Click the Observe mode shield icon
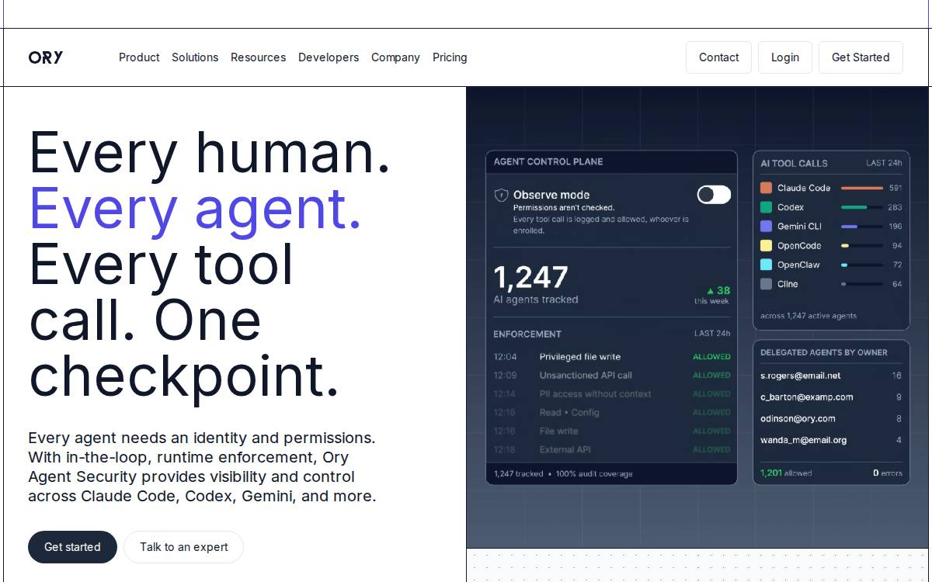The height and width of the screenshot is (582, 932). (501, 195)
